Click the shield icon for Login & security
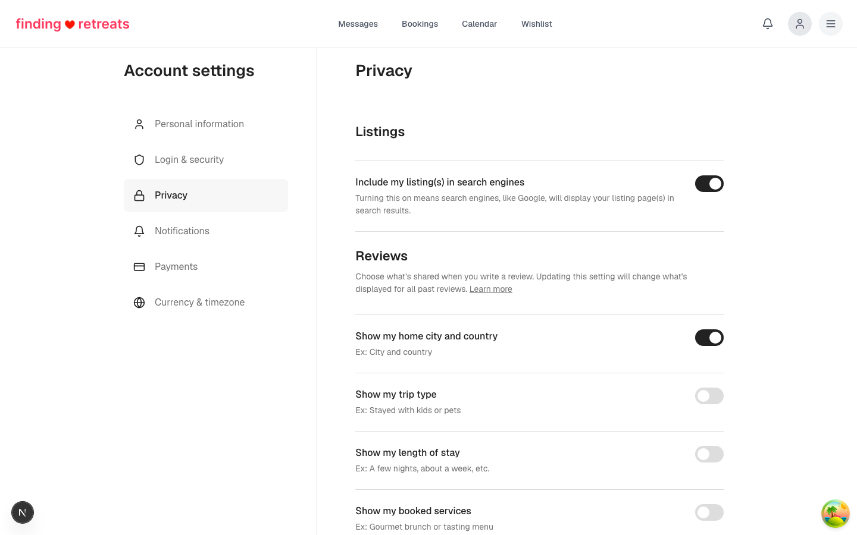The width and height of the screenshot is (857, 535). [x=139, y=160]
